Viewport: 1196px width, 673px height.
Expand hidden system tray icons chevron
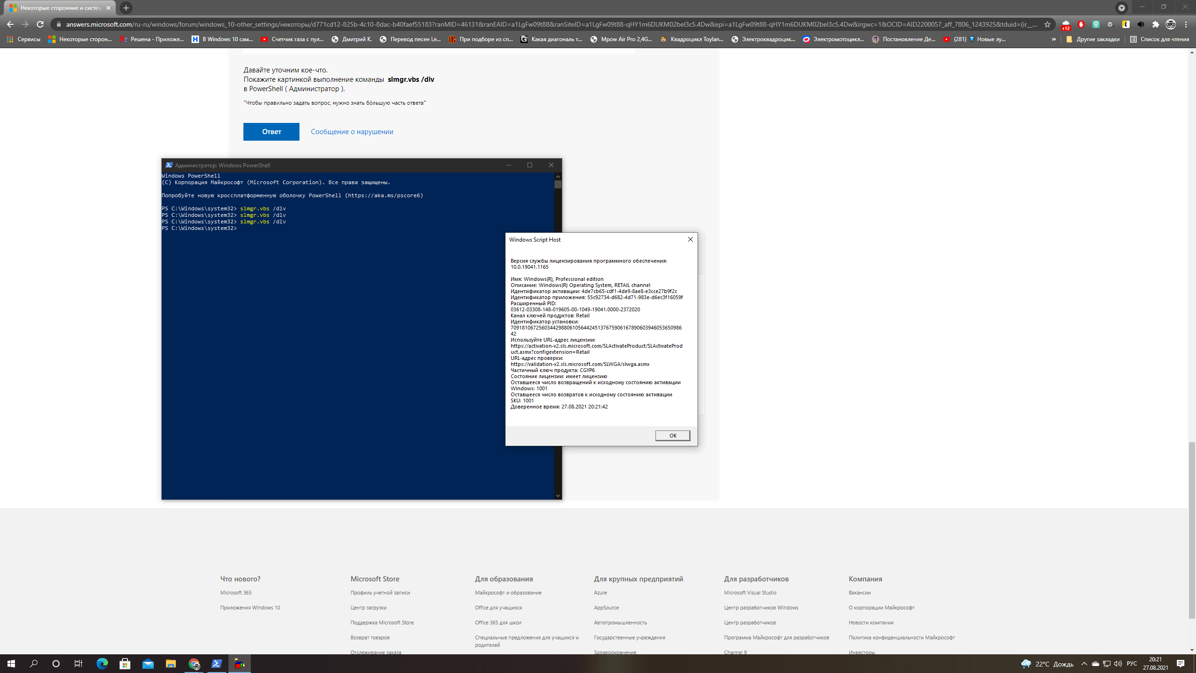tap(1084, 664)
